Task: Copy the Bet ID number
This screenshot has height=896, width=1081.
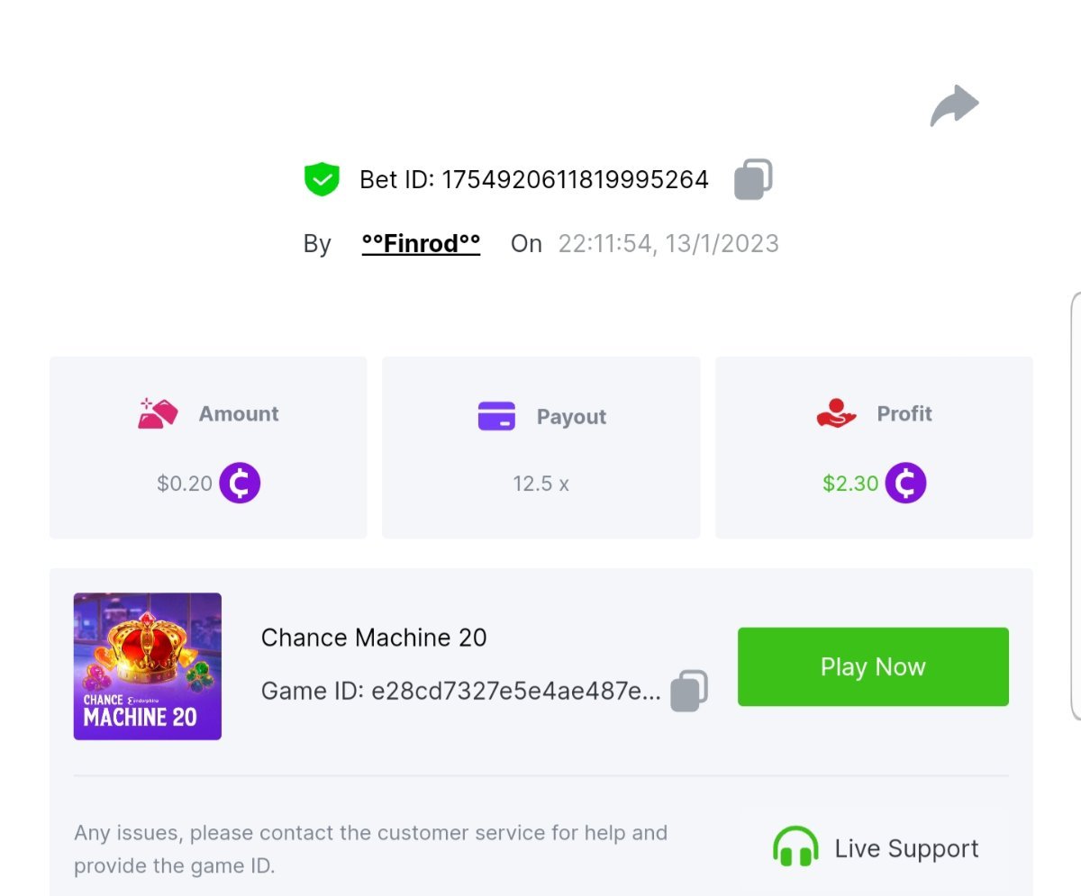Action: 753,179
